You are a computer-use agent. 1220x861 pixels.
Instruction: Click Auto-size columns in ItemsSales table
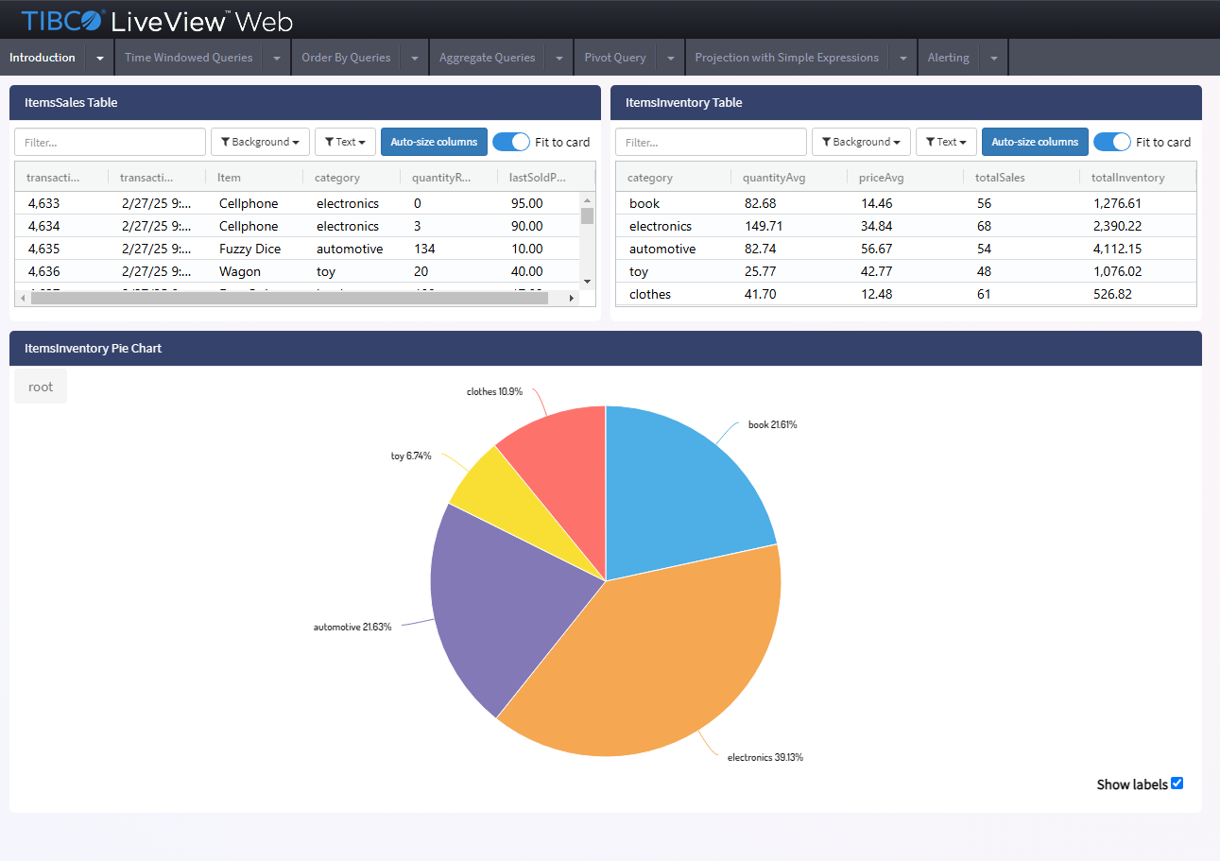pos(434,142)
